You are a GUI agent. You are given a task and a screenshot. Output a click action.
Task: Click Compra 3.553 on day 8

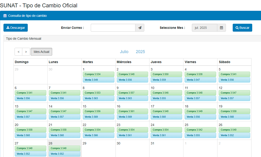pos(99,93)
